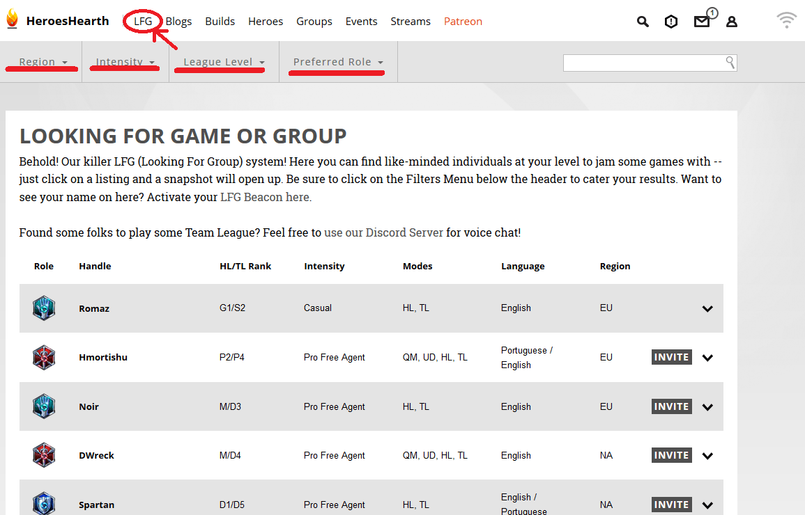Follow the 'use our Discord Server' link
The image size is (805, 515).
coord(383,232)
